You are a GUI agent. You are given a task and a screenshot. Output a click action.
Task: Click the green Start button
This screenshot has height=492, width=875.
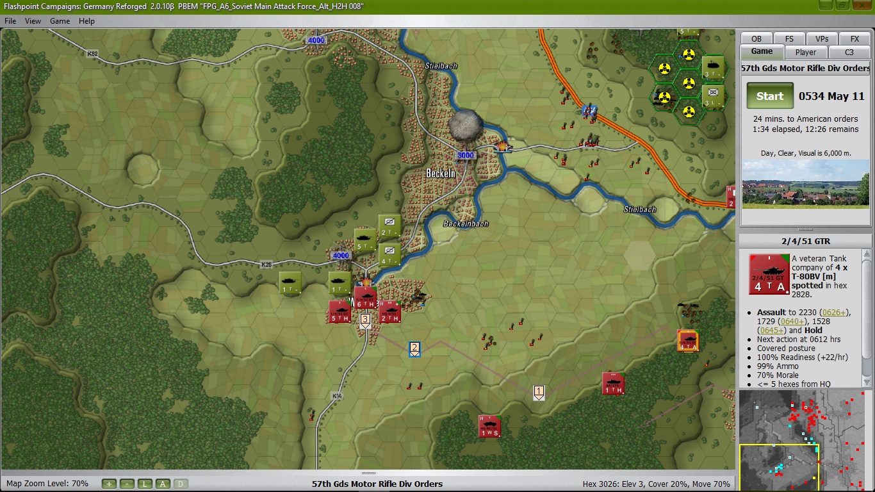(770, 96)
